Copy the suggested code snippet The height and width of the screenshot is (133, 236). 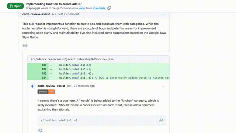click(161, 120)
